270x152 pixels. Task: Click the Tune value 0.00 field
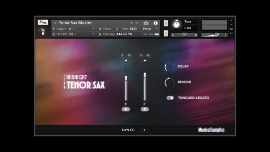point(190,28)
